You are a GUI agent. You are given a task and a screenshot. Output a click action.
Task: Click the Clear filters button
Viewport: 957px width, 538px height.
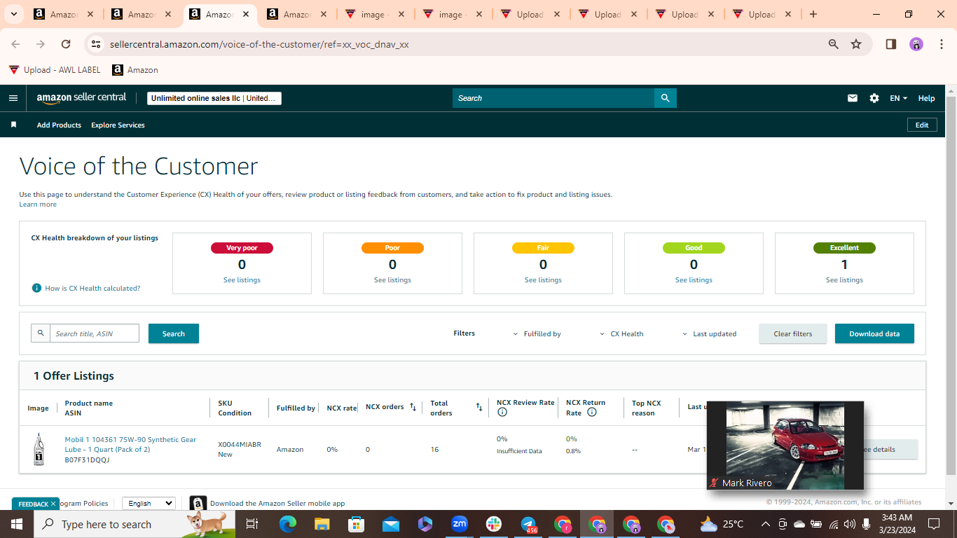pyautogui.click(x=793, y=333)
